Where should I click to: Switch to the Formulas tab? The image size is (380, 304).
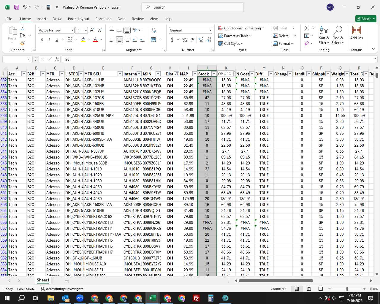(103, 19)
